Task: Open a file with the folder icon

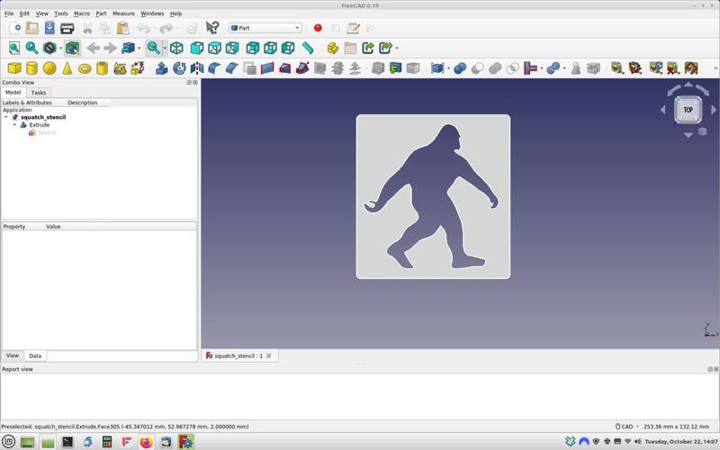Action: tap(32, 28)
